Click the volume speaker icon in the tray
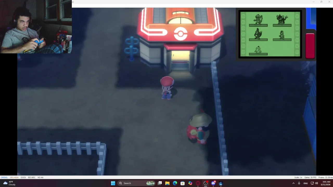Screen dimensions: 333x187 (317, 183)
